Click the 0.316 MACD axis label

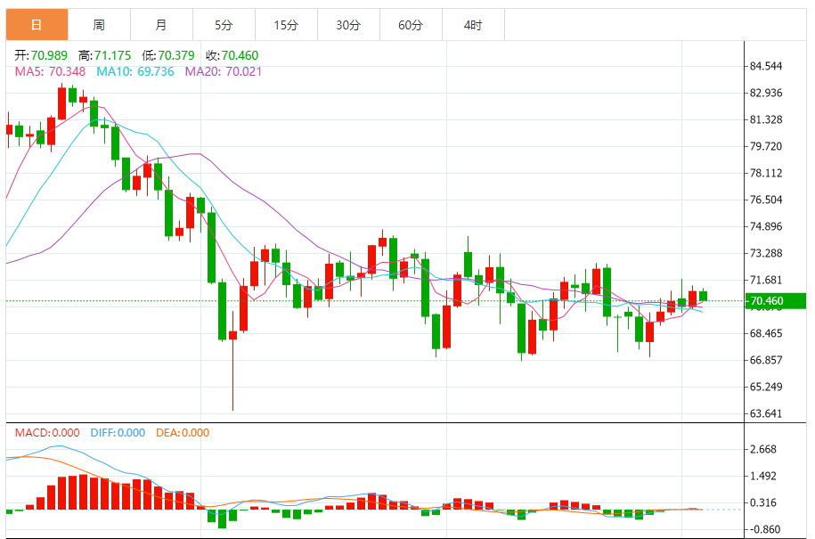click(x=763, y=502)
